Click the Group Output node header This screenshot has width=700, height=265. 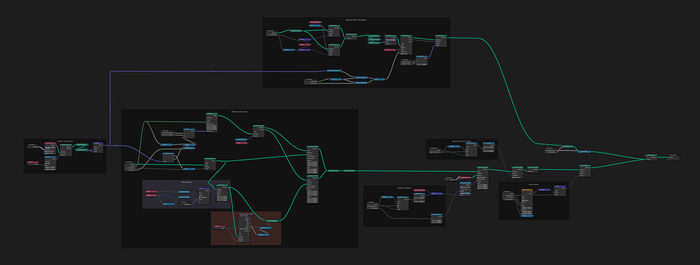pos(673,155)
